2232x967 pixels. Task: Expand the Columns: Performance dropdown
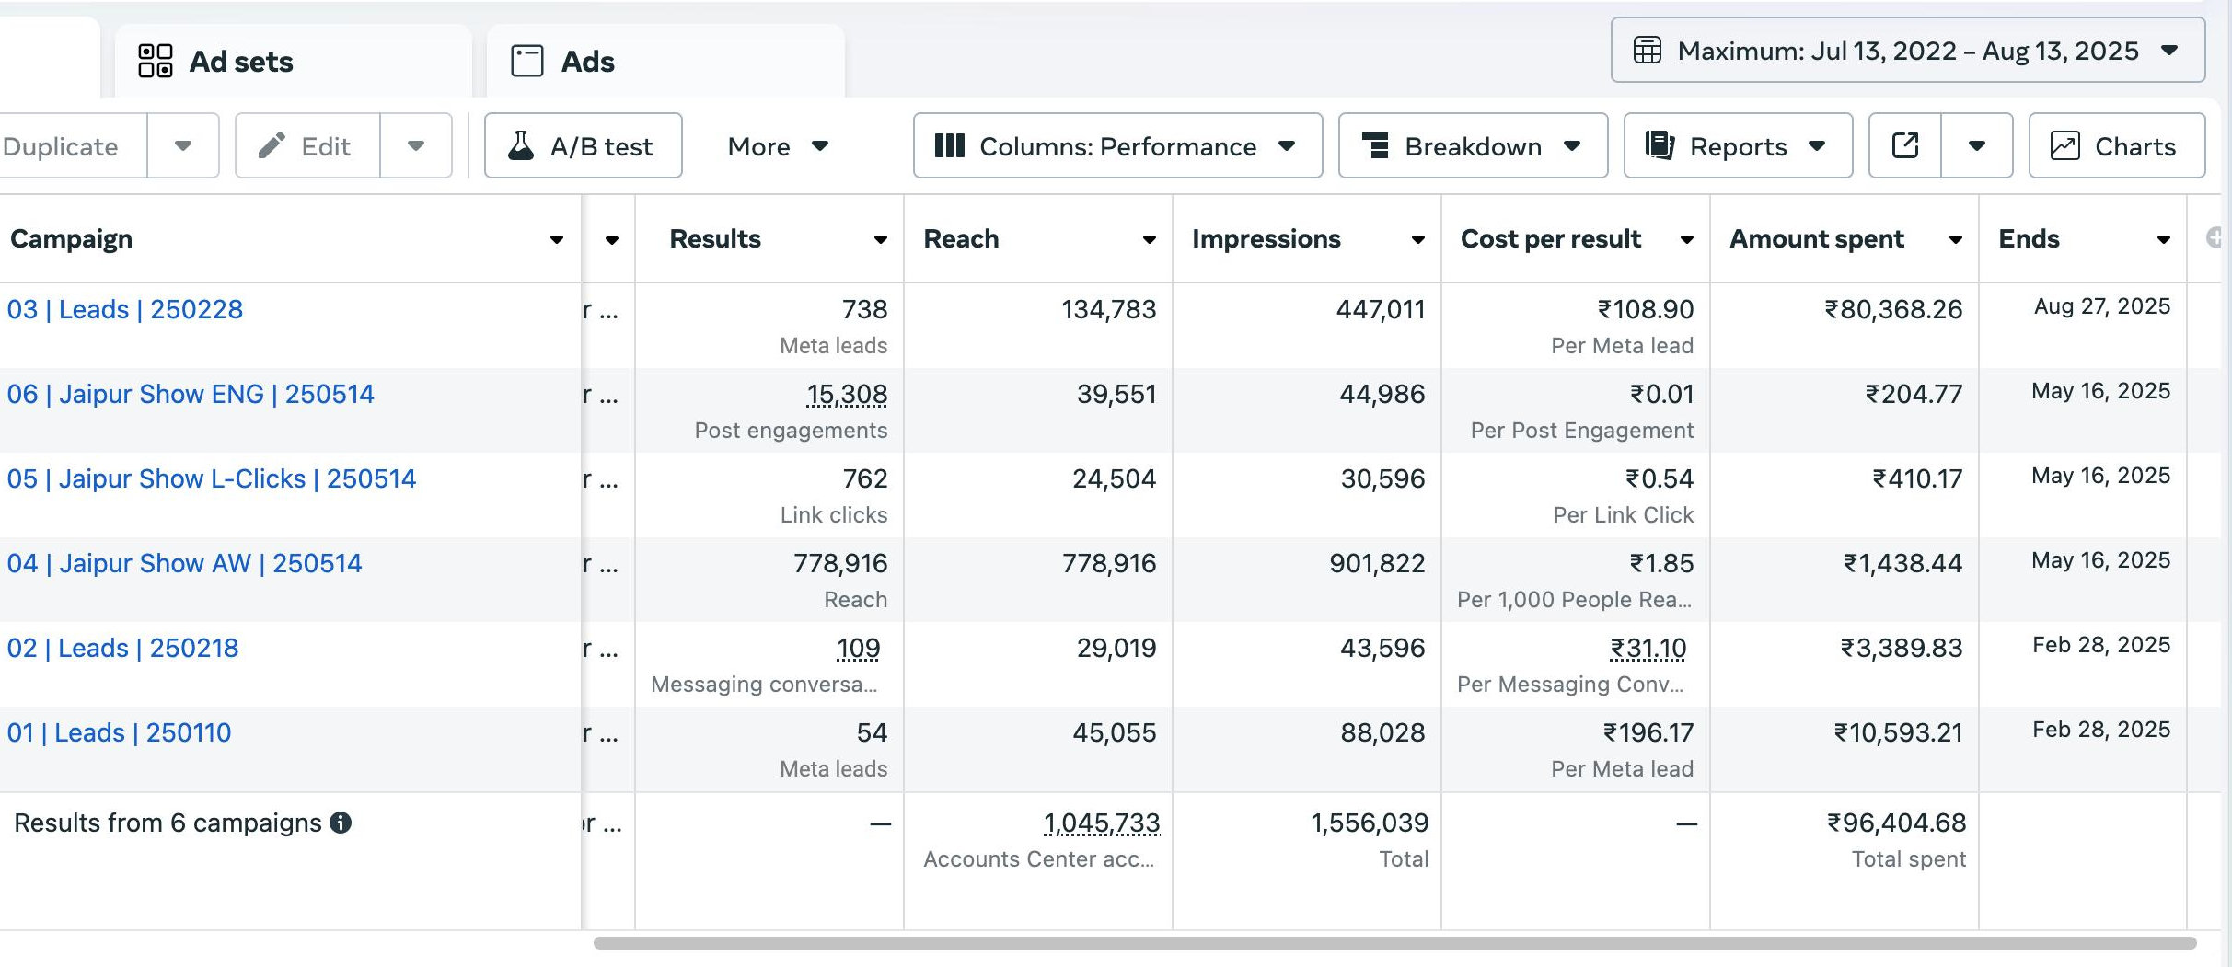click(x=1116, y=146)
